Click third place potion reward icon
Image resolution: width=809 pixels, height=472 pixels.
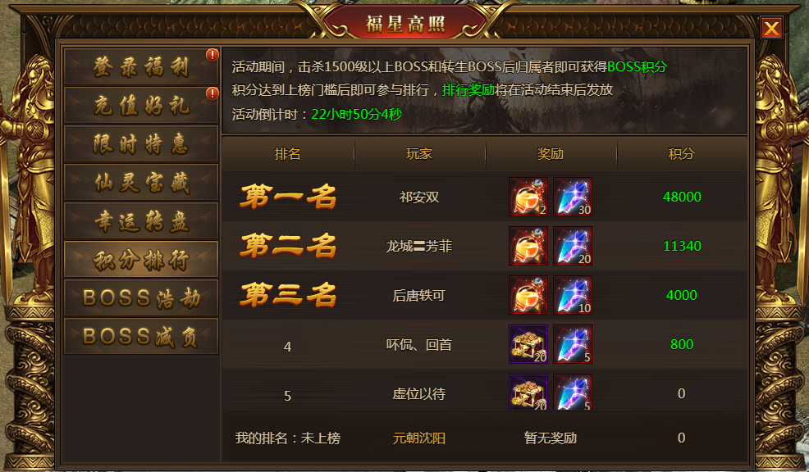pos(528,295)
